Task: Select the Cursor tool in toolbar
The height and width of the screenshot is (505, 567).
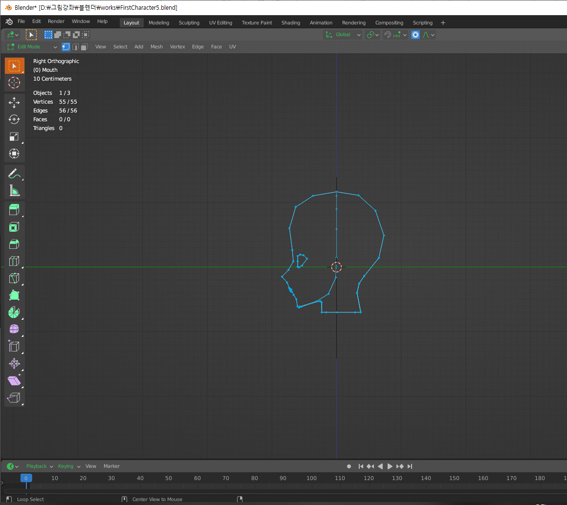Action: coord(14,83)
